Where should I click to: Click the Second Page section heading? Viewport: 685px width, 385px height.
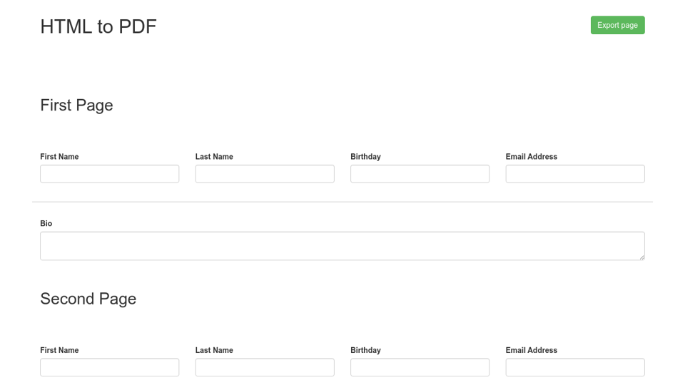coord(88,299)
